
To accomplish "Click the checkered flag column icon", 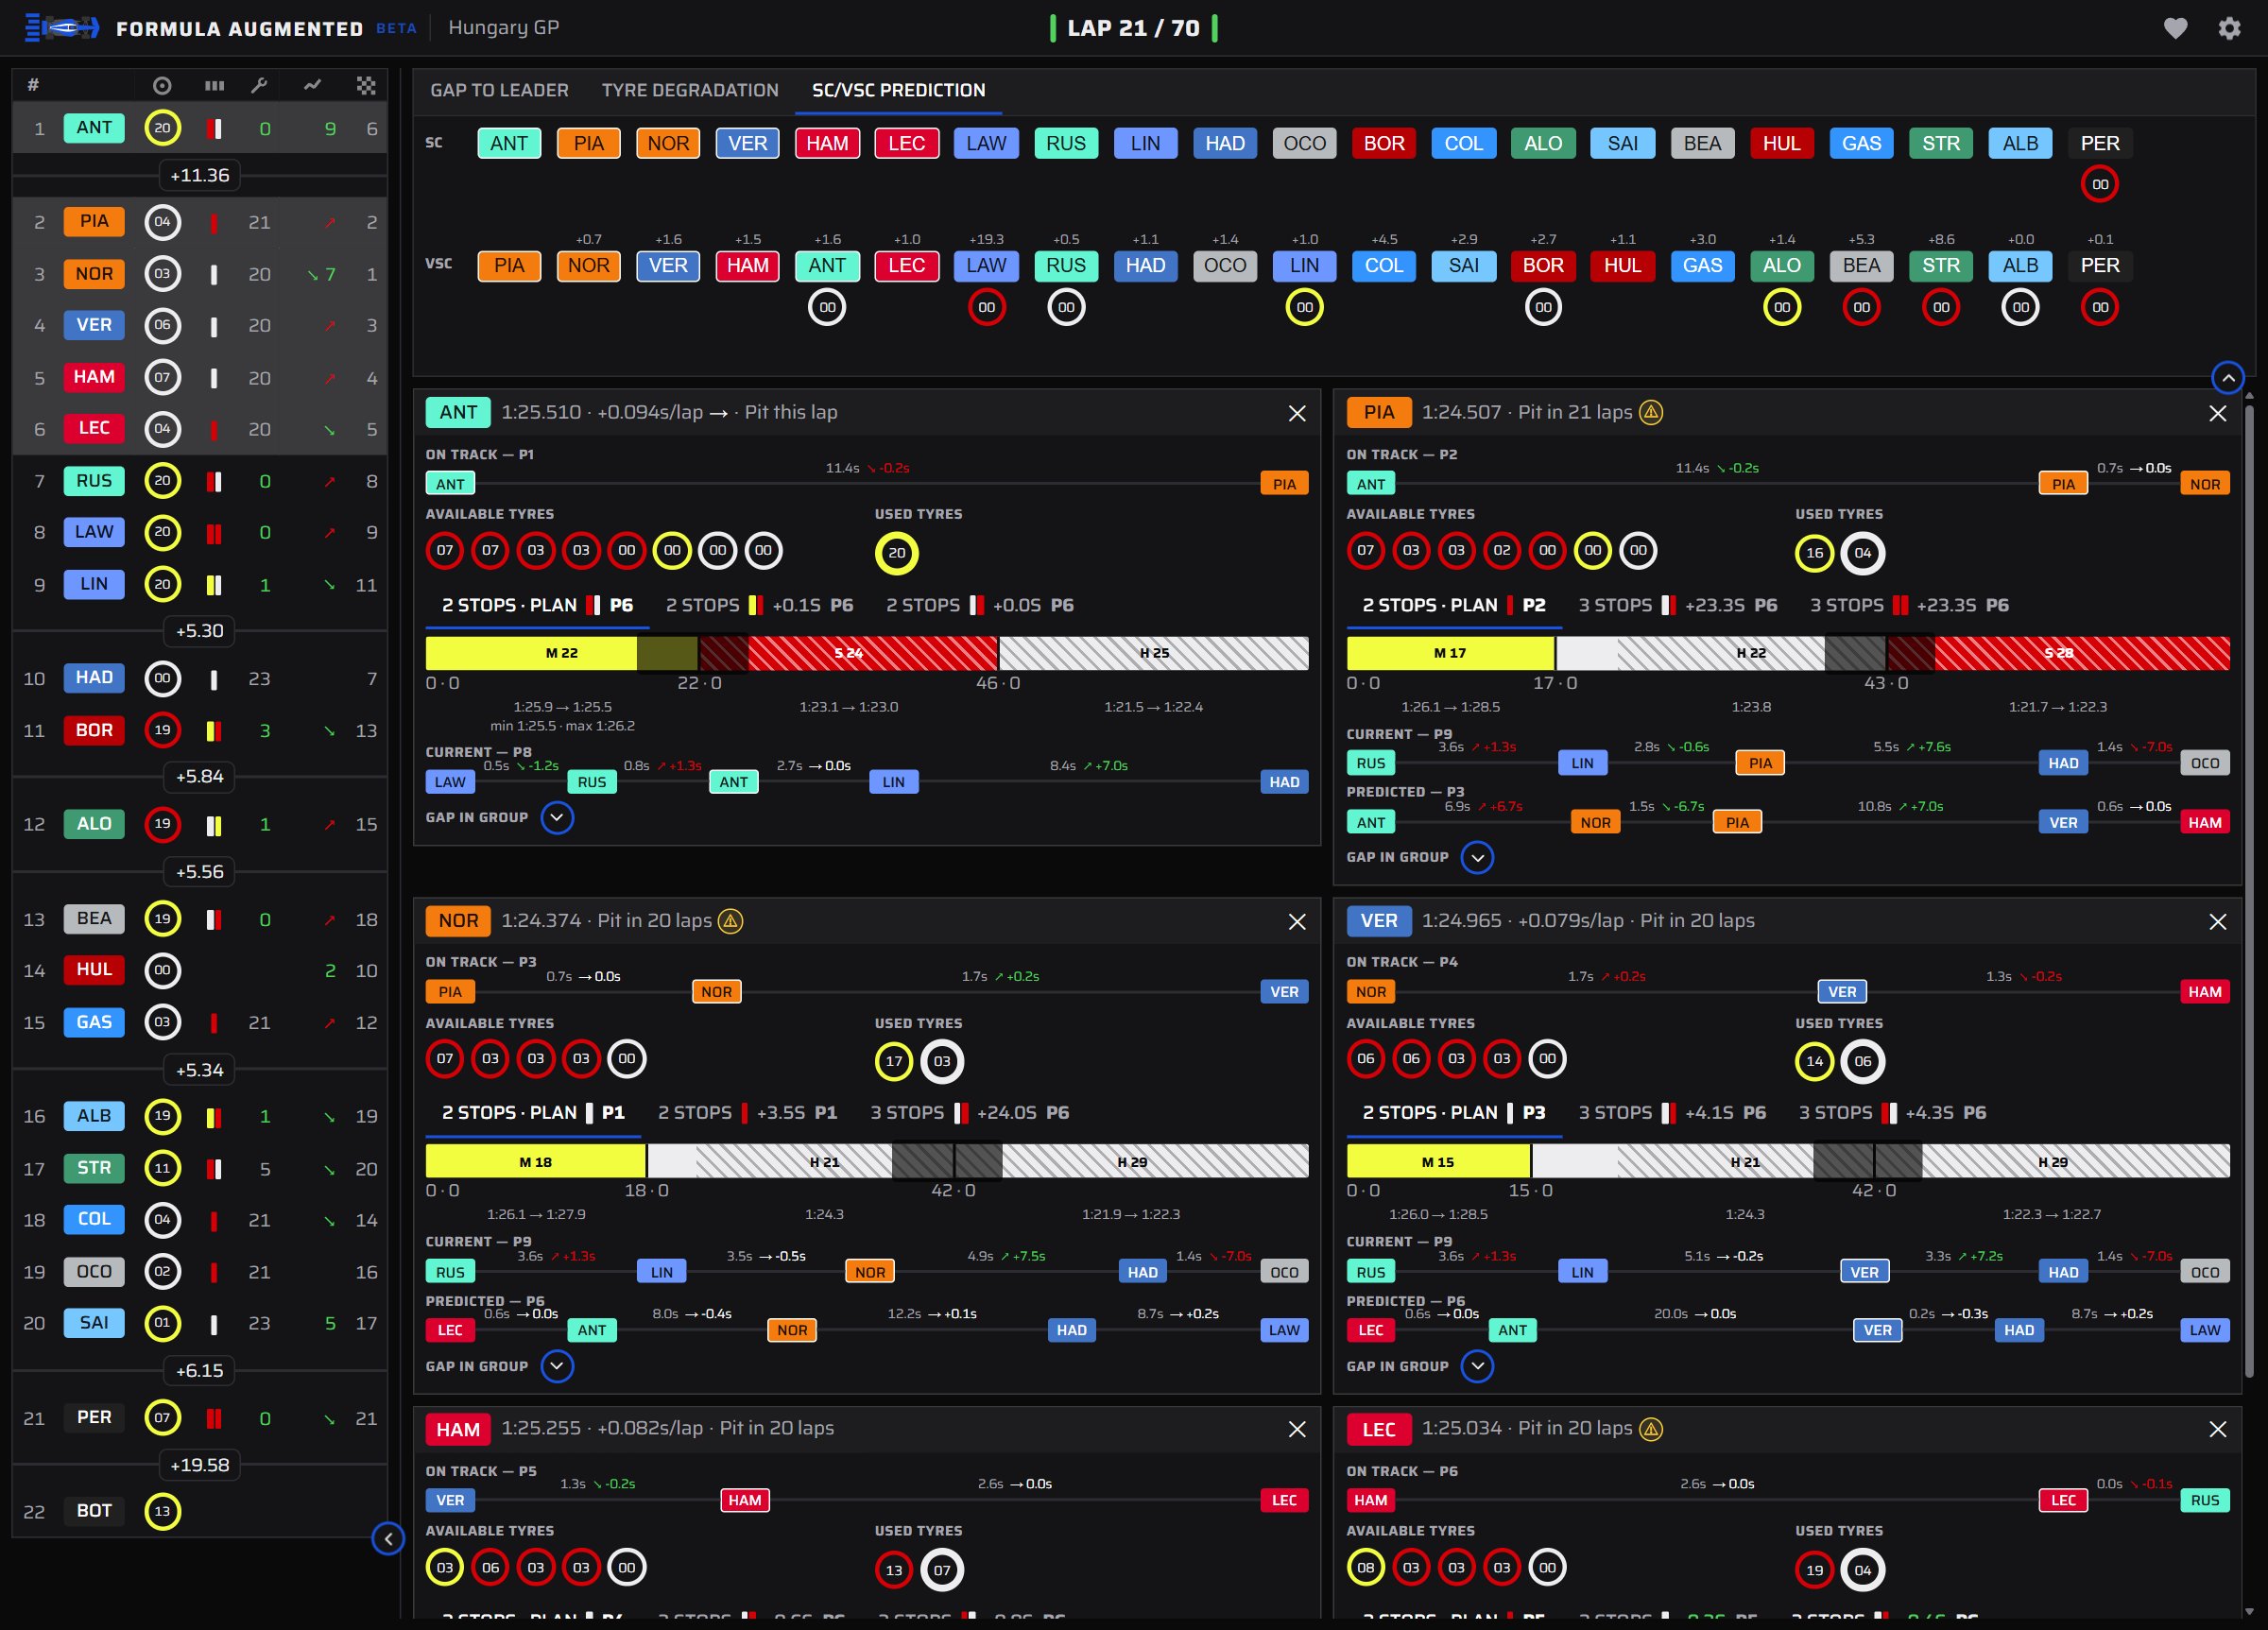I will point(366,86).
